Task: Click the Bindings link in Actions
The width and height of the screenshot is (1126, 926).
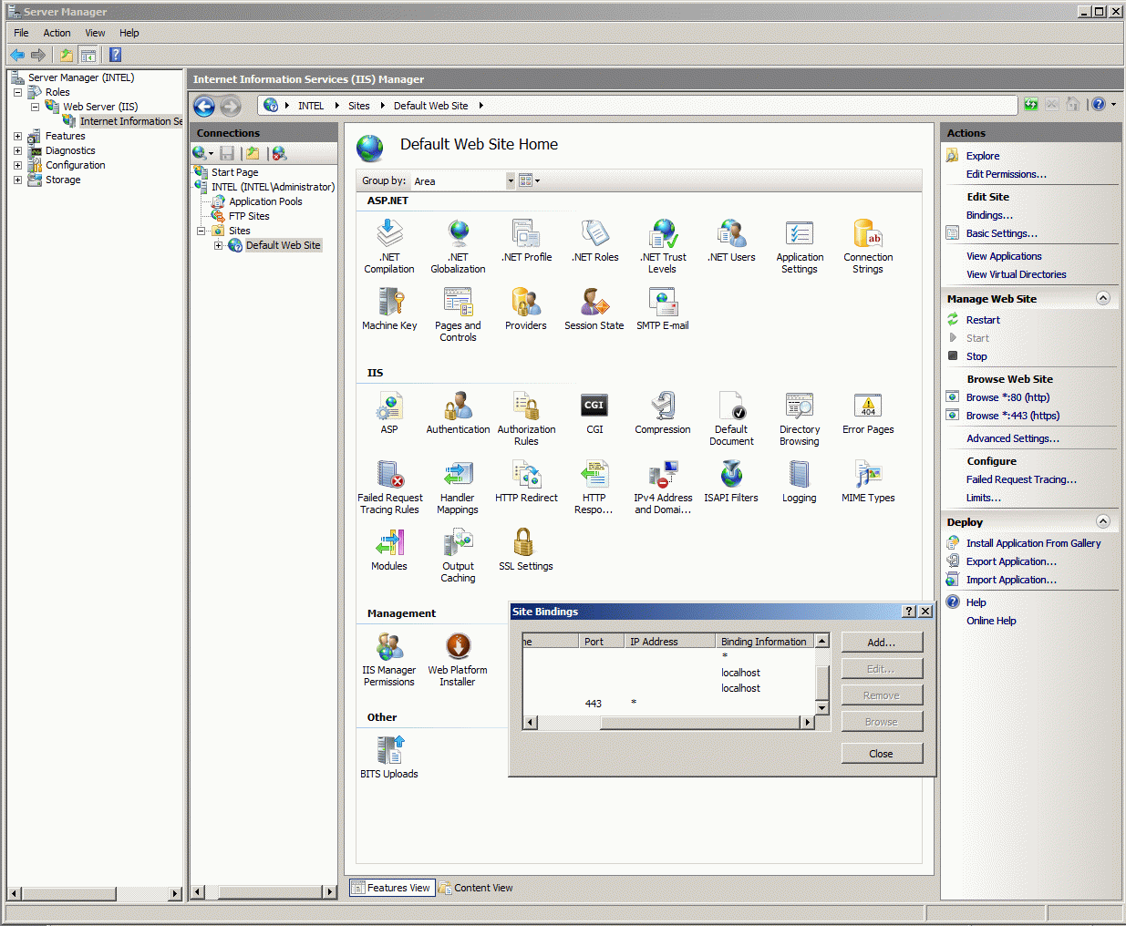Action: coord(989,215)
